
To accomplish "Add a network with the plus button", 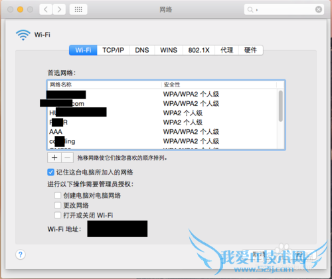I will click(54, 158).
